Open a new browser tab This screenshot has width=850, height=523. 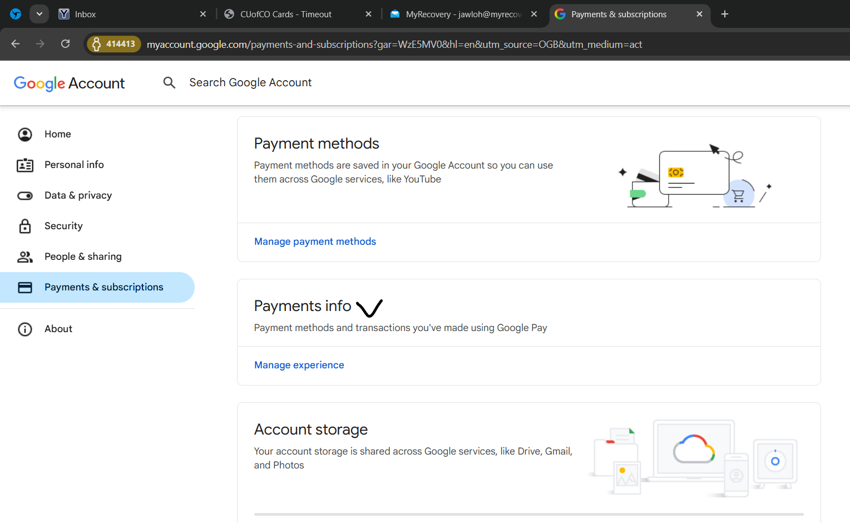(x=724, y=14)
